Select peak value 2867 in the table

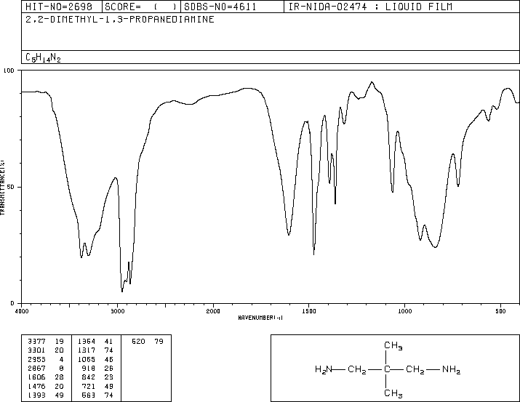36,368
